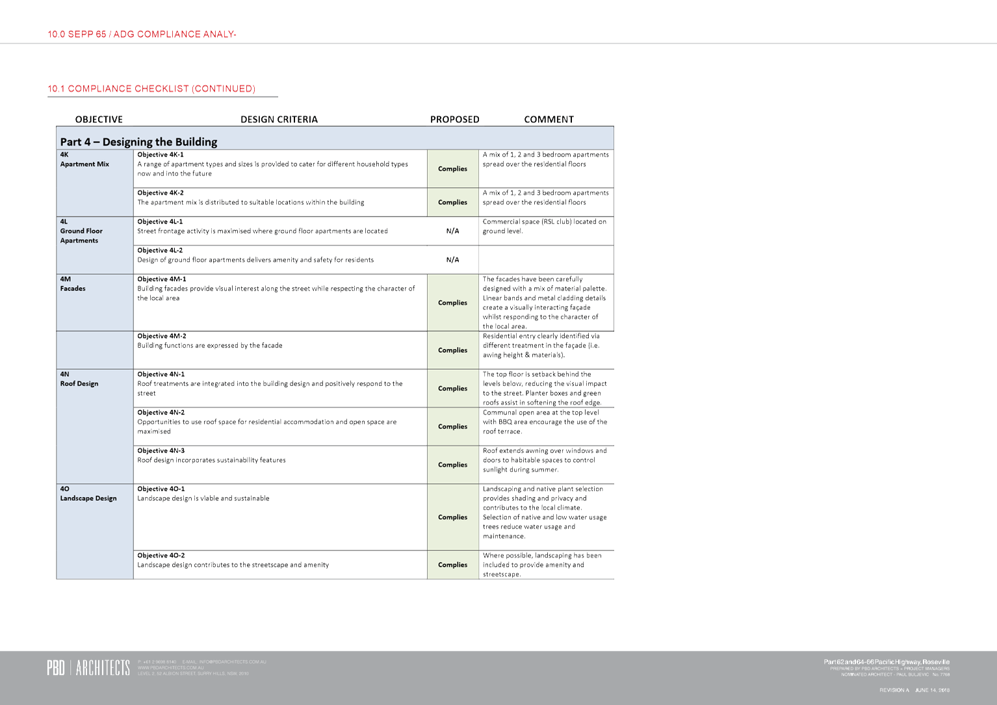Click the PROPOSED column header
The image size is (997, 705).
click(455, 120)
